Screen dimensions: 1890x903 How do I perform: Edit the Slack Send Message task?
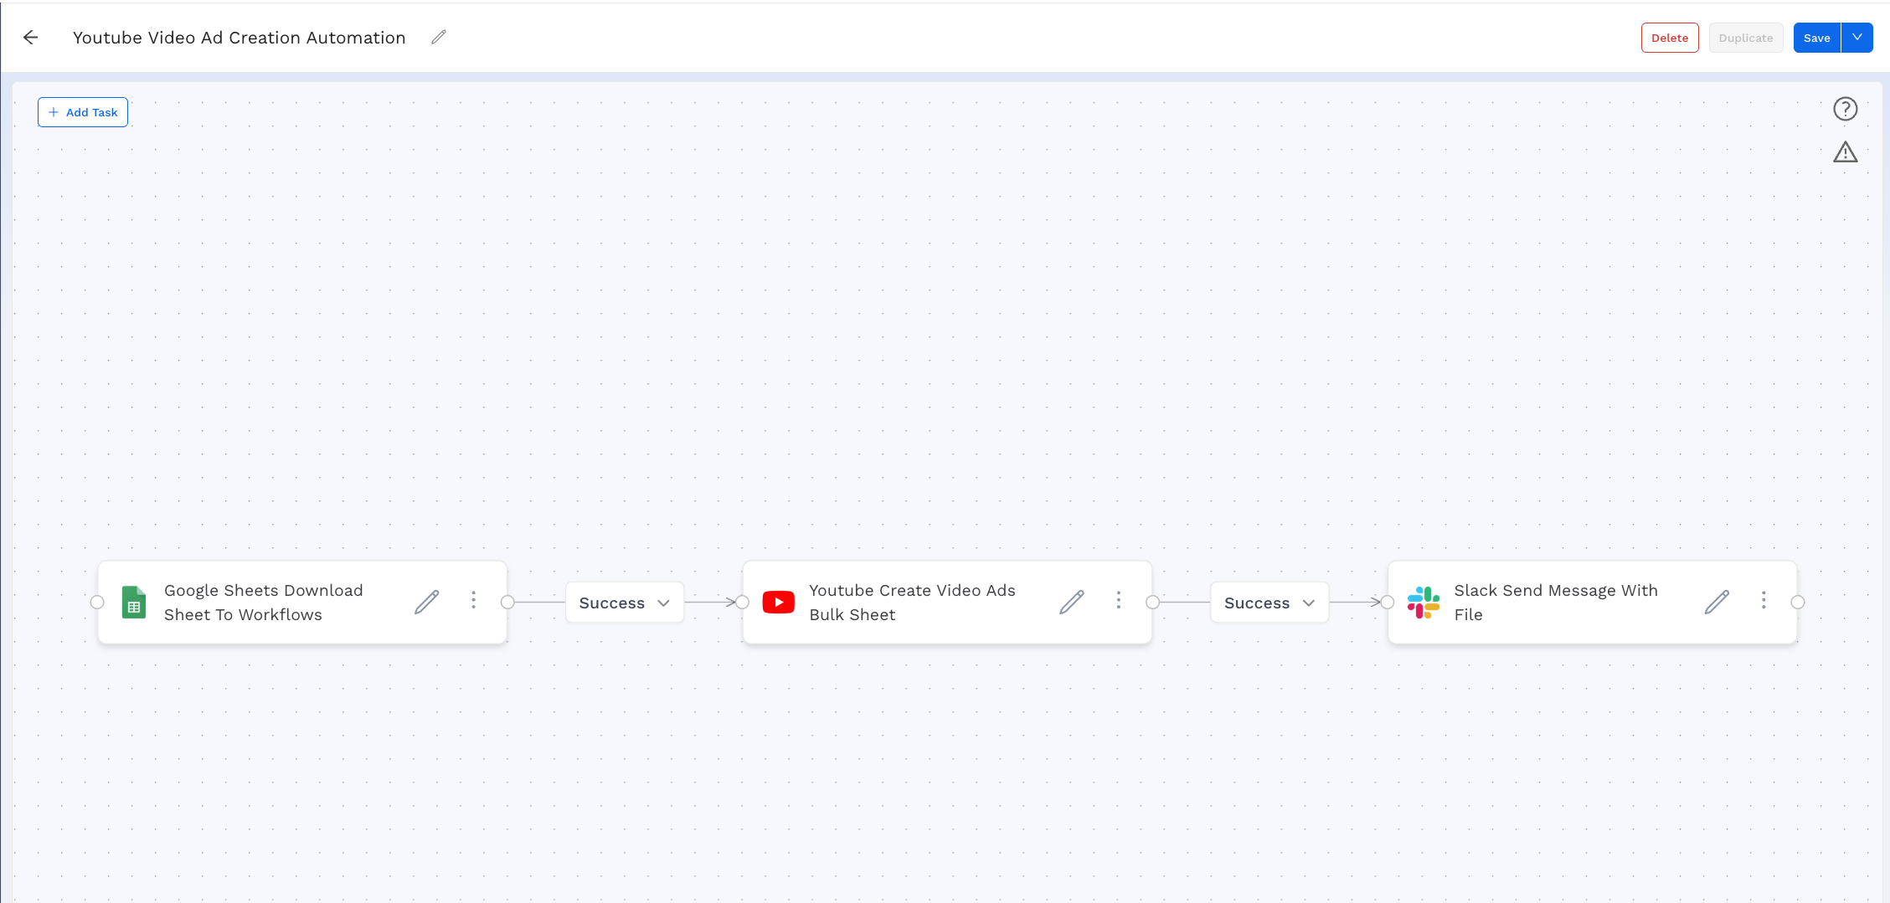tap(1716, 602)
